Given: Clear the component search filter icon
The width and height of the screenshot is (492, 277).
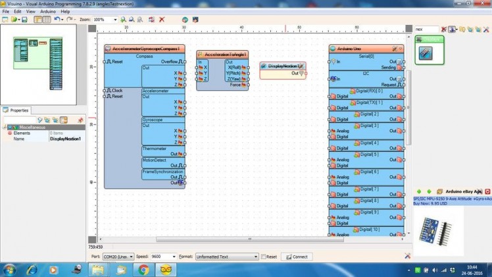Looking at the screenshot, I should (443, 30).
